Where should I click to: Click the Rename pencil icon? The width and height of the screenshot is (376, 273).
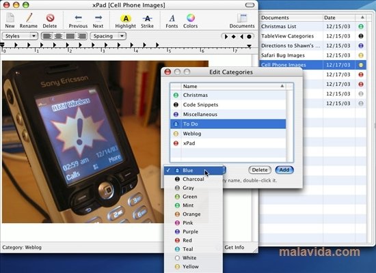coord(29,18)
